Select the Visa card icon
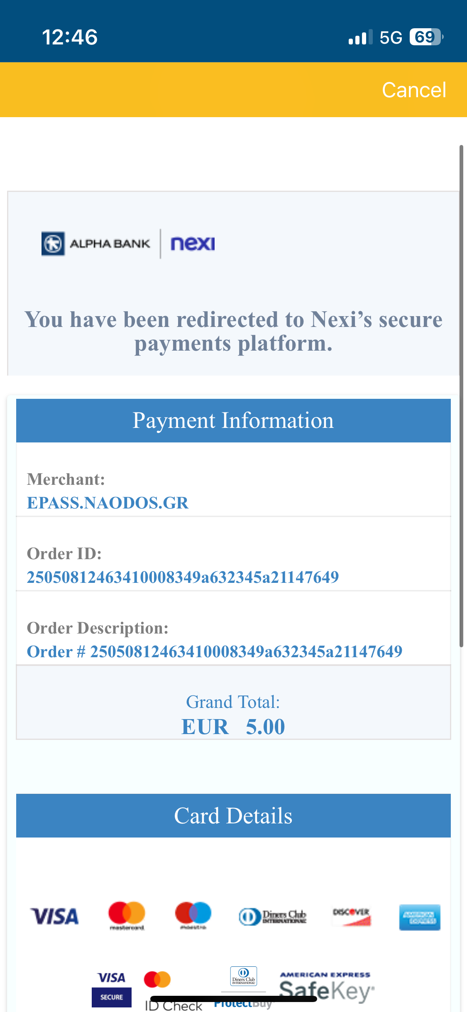This screenshot has height=1012, width=467. [54, 916]
